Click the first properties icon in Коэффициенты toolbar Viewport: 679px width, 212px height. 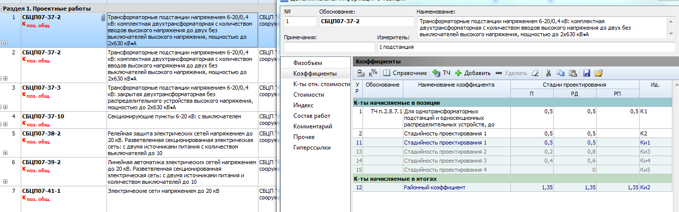coord(360,73)
